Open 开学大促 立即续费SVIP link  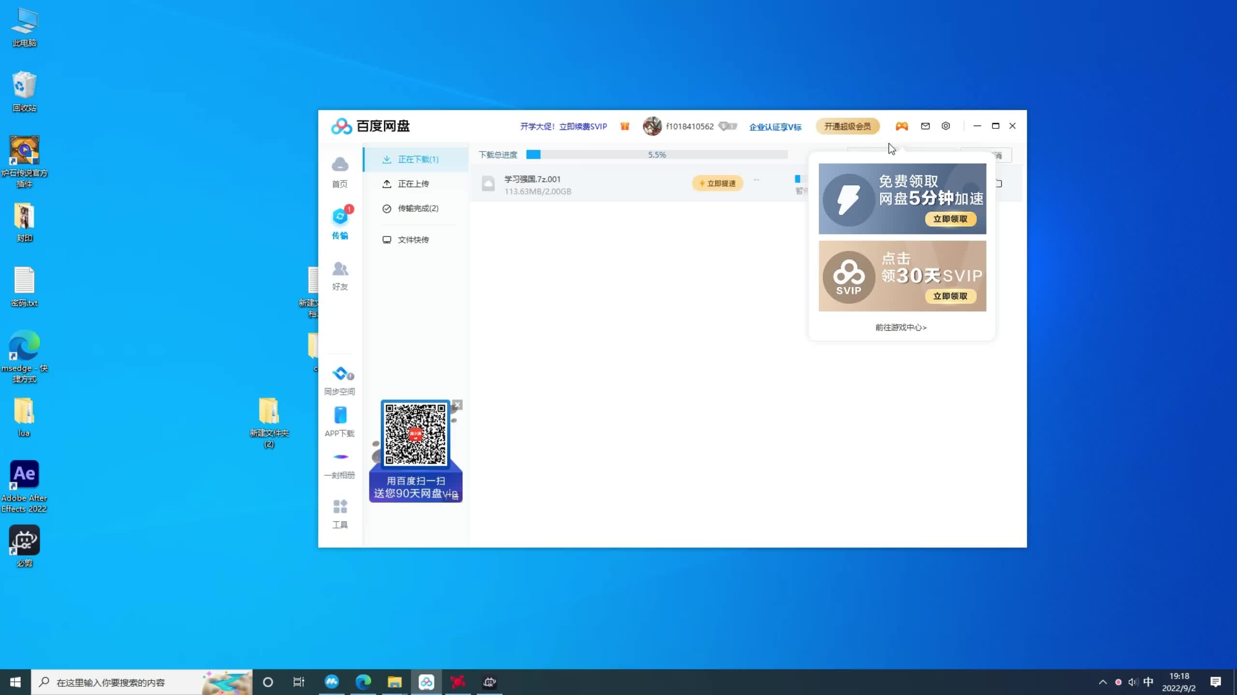coord(563,126)
